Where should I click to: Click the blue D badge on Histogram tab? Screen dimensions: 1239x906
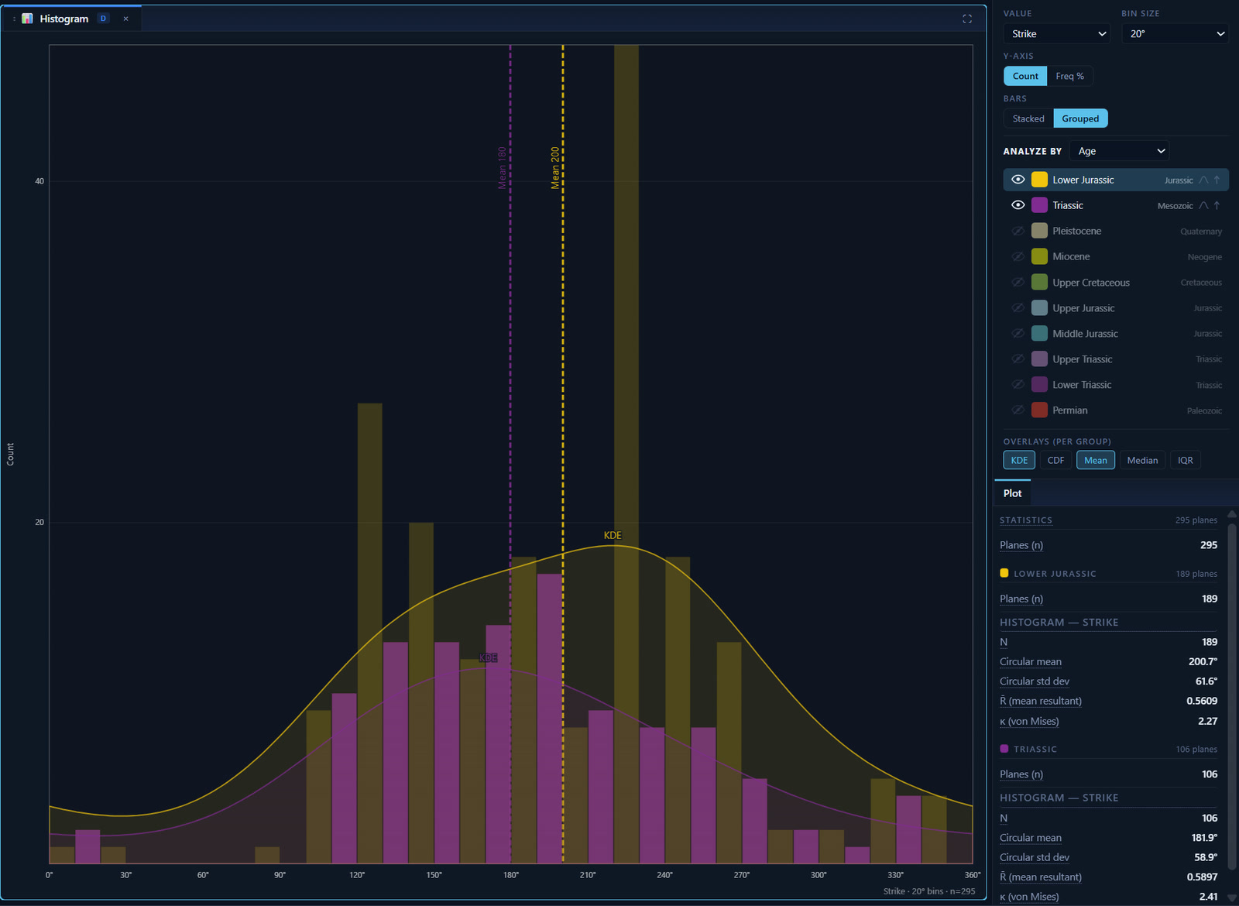pyautogui.click(x=103, y=19)
